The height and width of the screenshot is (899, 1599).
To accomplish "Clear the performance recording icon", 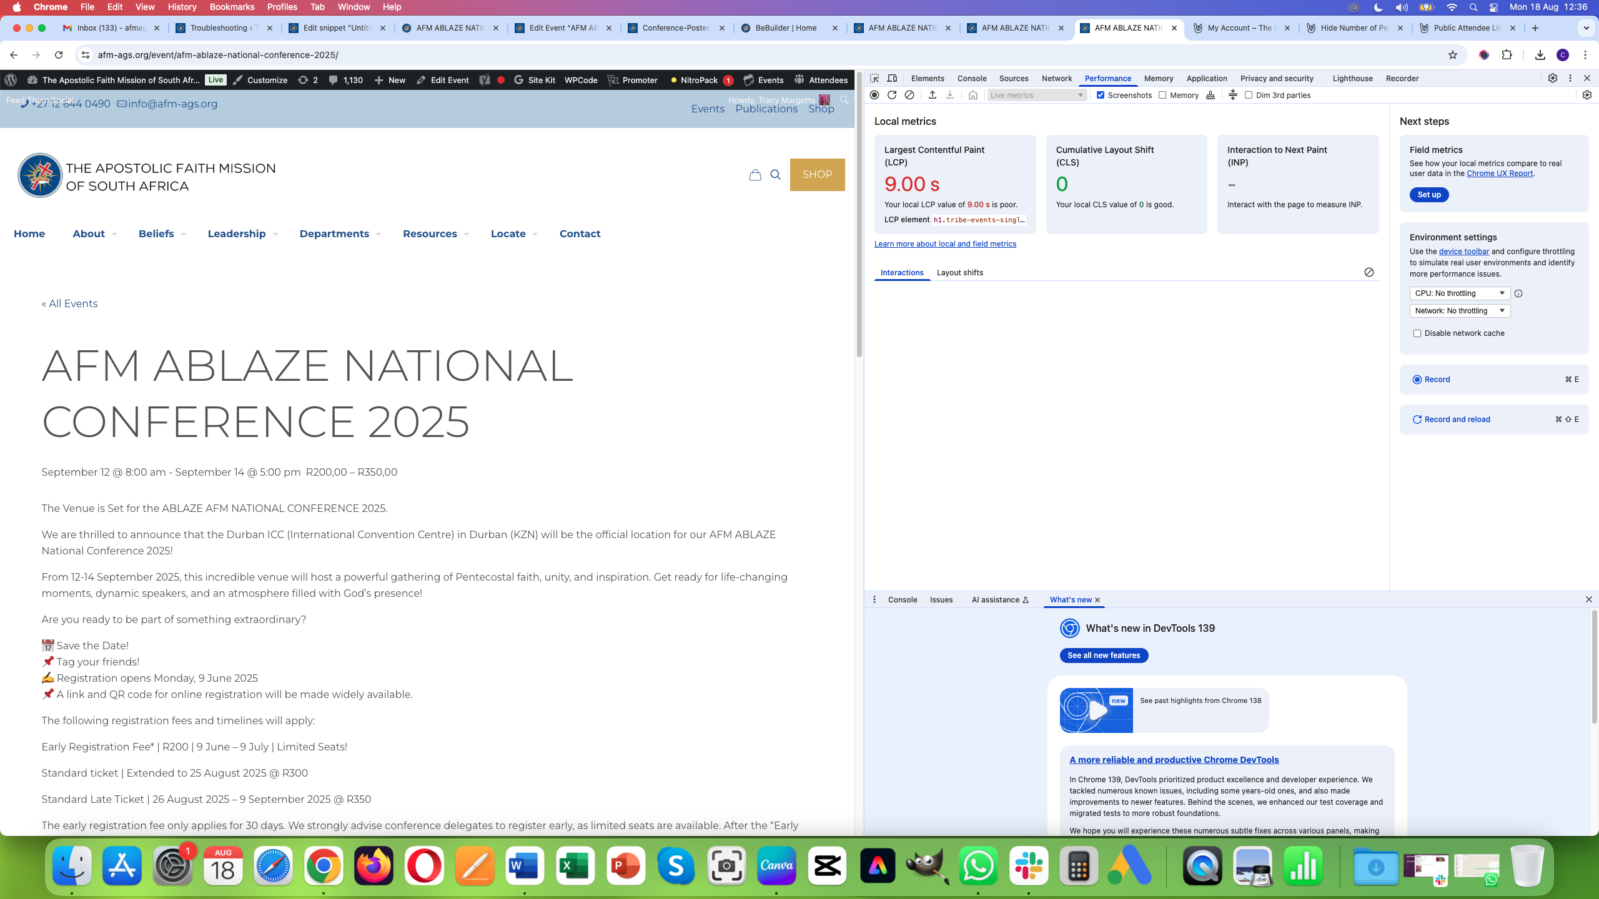I will [x=909, y=95].
